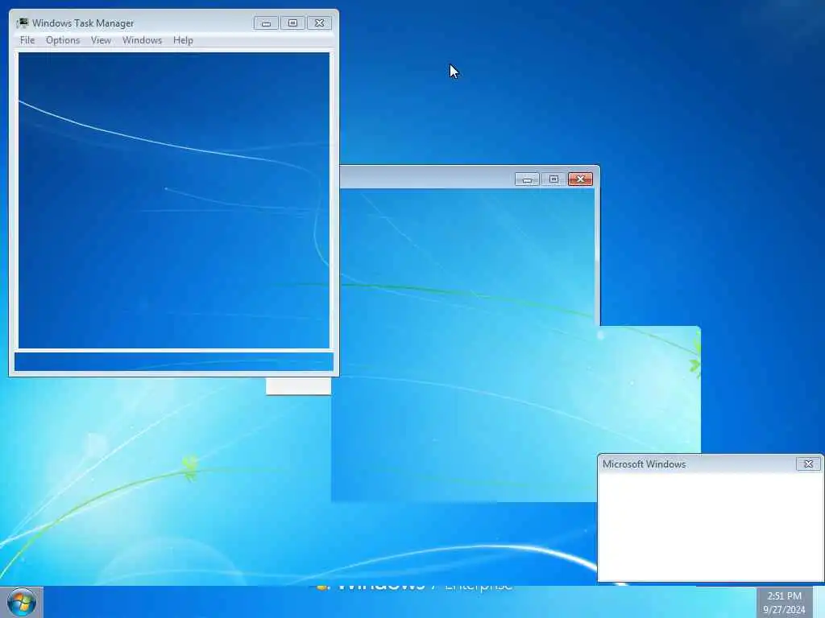Maximize the Windows Task Manager window
Screen dimensions: 825x618
[292, 23]
